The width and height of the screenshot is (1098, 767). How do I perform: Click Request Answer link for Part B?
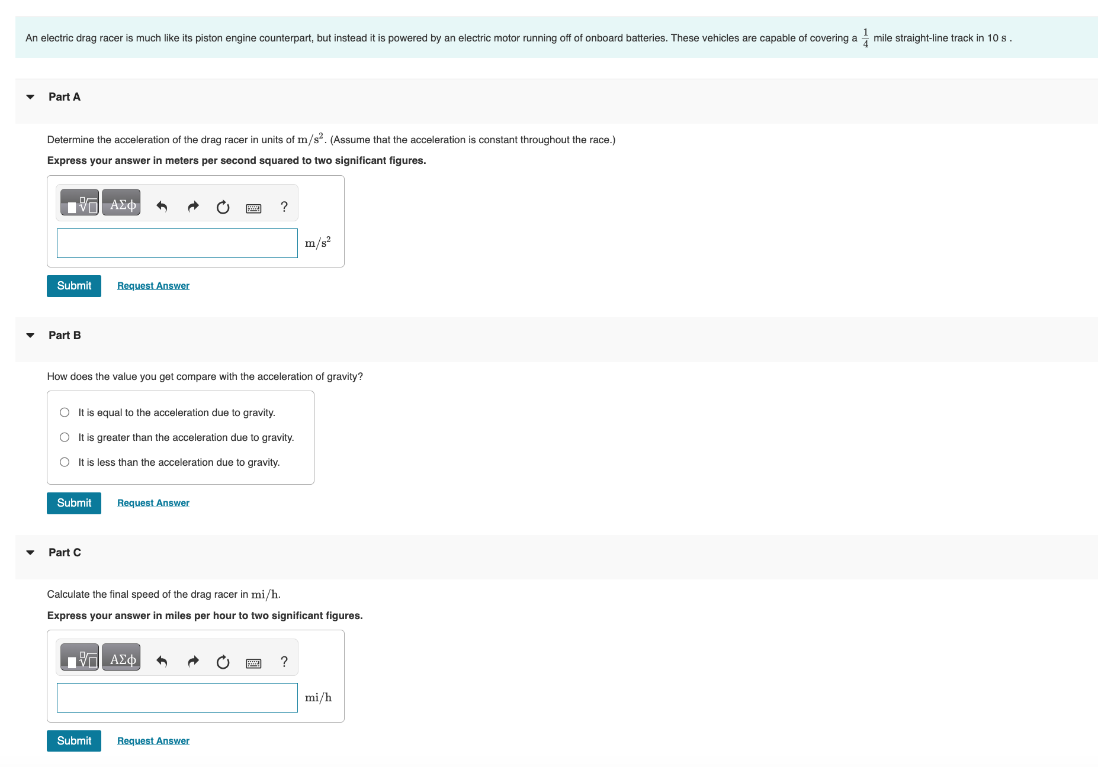153,503
